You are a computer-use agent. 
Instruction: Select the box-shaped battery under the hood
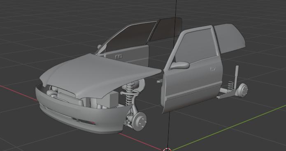[108, 100]
